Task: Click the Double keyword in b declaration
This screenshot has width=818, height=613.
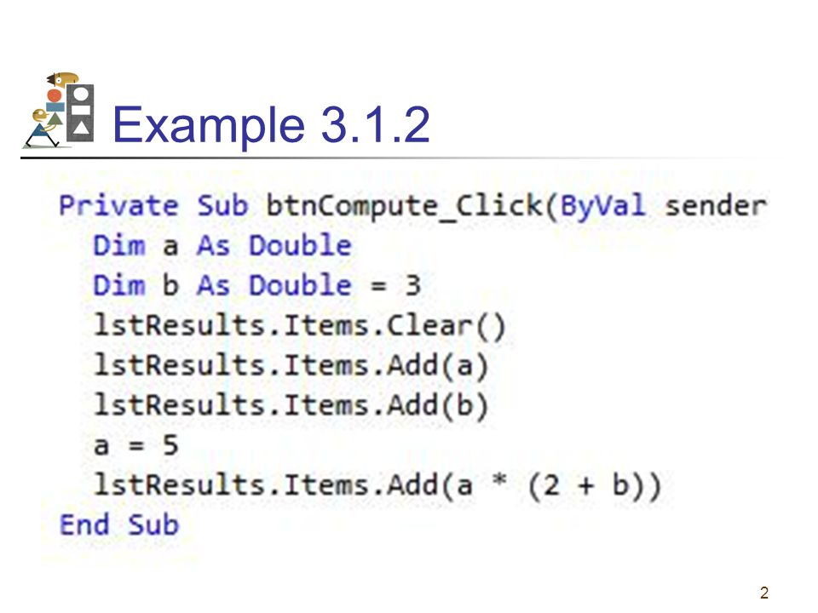Action: tap(300, 286)
